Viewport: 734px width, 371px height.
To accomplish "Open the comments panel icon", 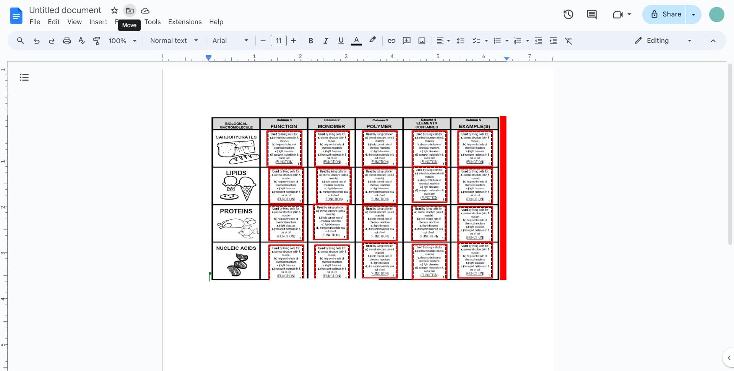I will pos(591,15).
